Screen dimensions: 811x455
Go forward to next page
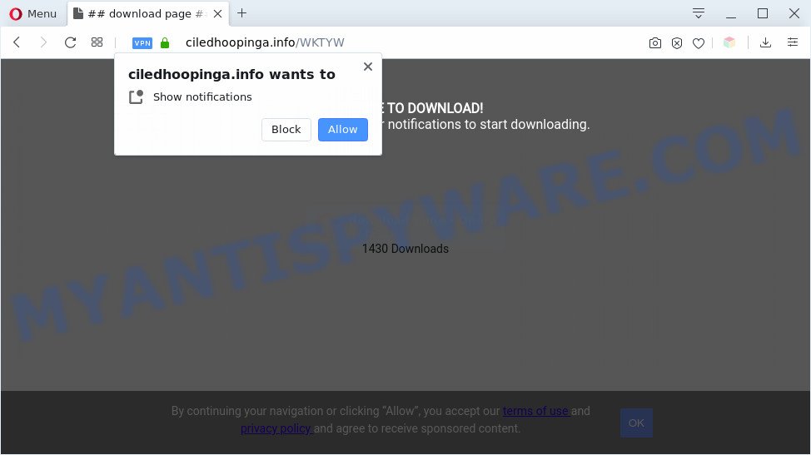point(43,42)
